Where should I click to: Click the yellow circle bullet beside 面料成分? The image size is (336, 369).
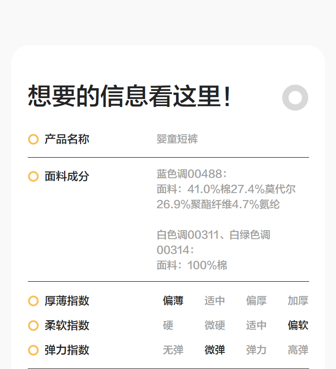(33, 176)
